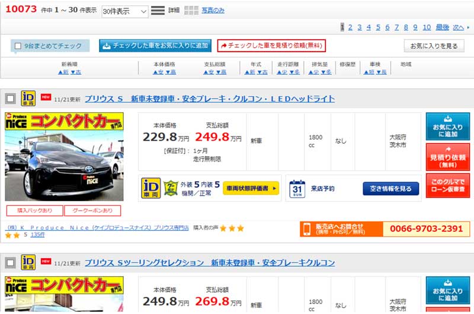The image size is (474, 314).
Task: Click the 購入者の声 star rating
Action: [232, 228]
